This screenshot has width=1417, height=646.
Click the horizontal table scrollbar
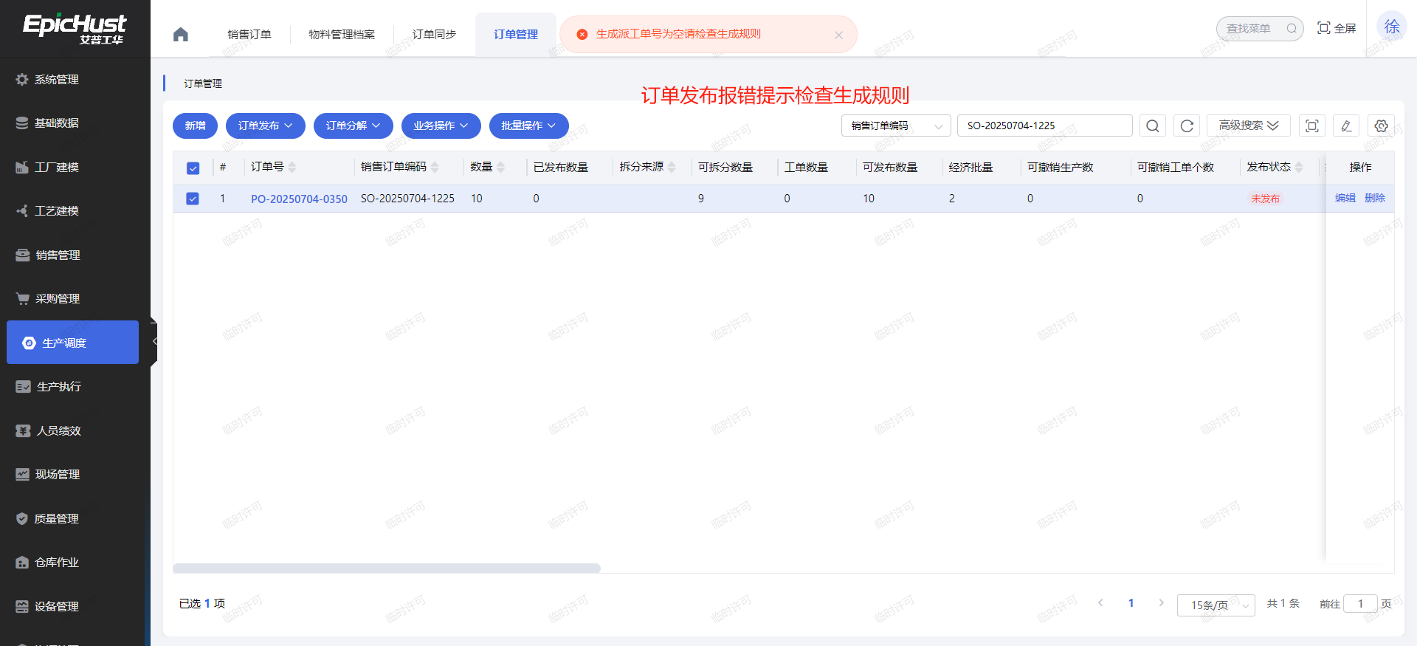(x=387, y=568)
